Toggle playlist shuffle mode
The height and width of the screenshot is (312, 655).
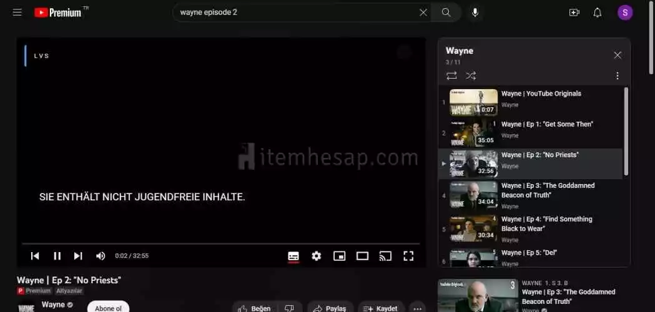(471, 76)
